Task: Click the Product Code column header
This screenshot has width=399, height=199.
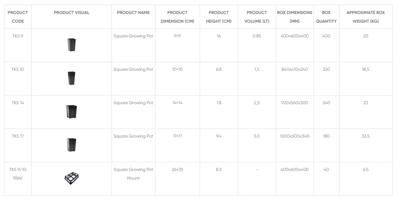Action: click(x=18, y=17)
